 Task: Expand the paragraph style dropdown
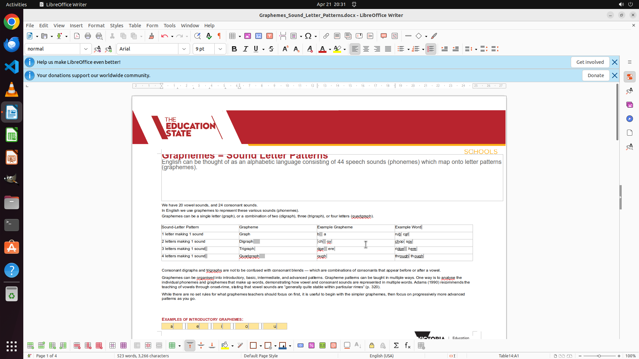[86, 49]
